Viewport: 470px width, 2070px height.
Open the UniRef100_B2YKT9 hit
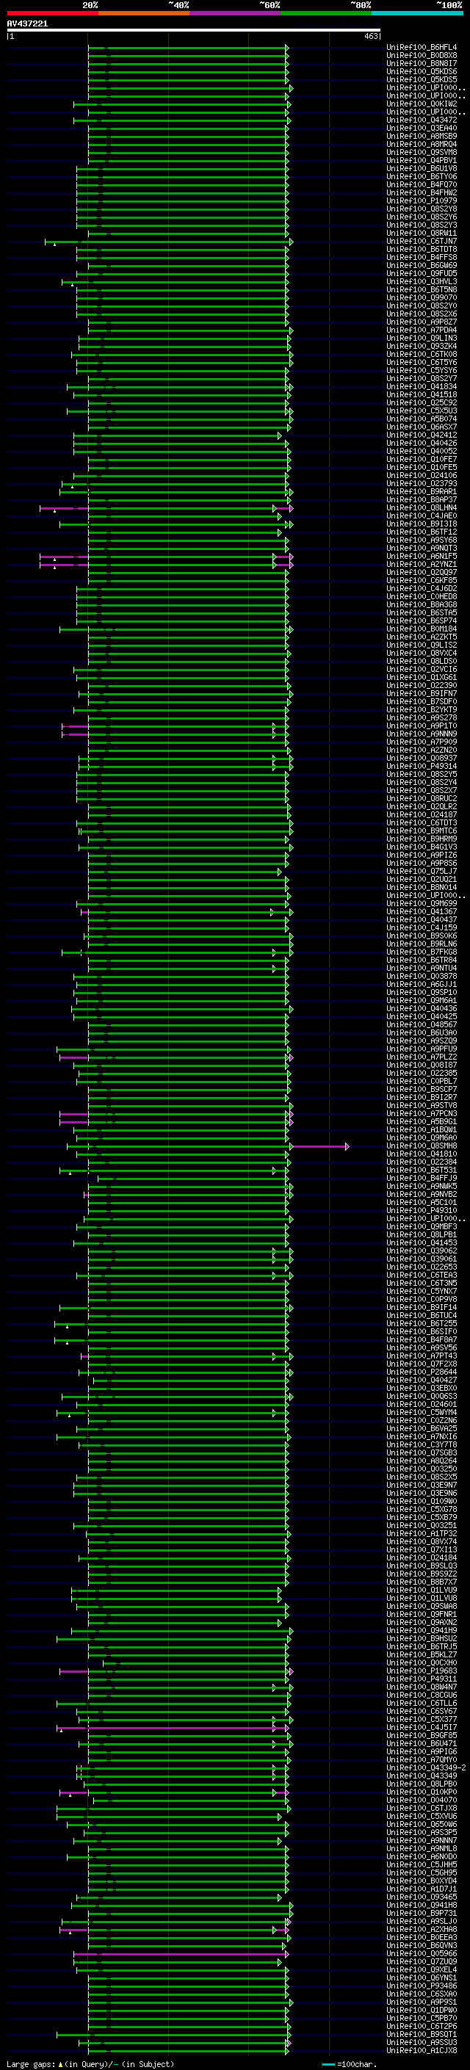pos(422,709)
